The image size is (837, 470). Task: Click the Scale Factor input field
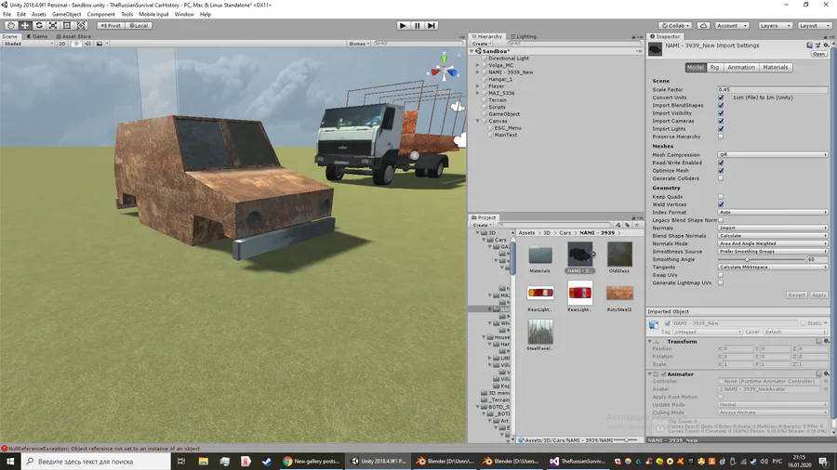(773, 89)
